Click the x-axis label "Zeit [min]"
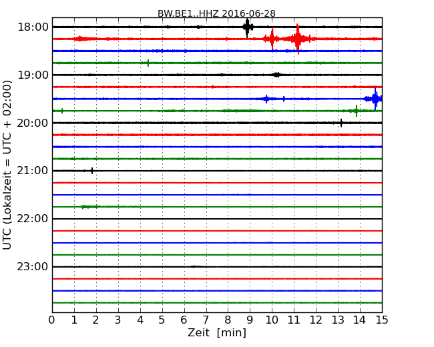Viewport: 434px width, 347px height. 217,332
